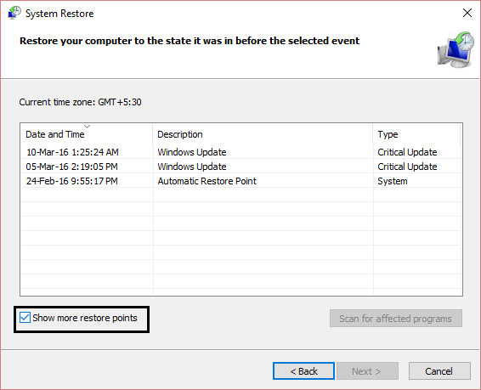
Task: Go back with the Back button
Action: [x=303, y=371]
